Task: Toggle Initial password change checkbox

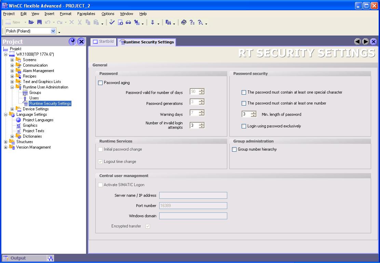Action: pyautogui.click(x=100, y=149)
